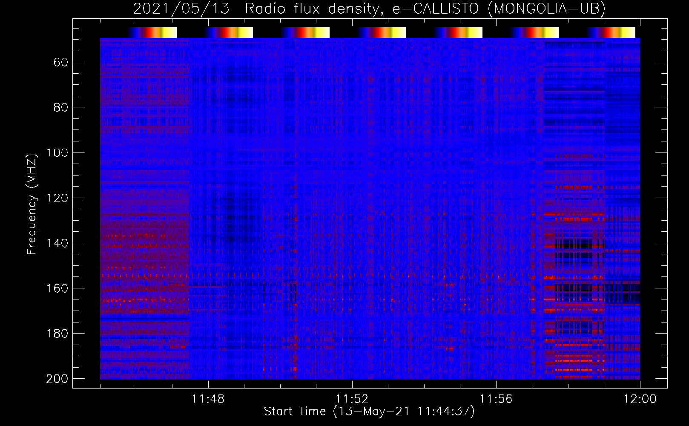Click the 100 frequency tick label
The width and height of the screenshot is (689, 426).
pos(57,153)
